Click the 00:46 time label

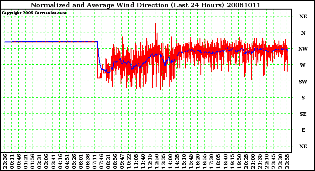coord(19,161)
